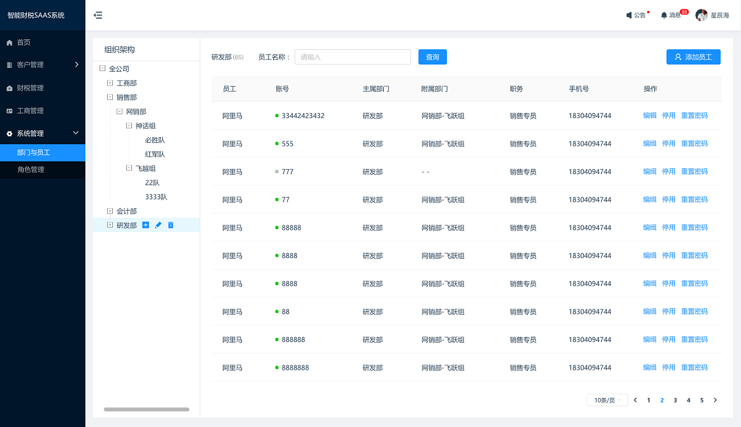Go to the previous page with left arrow

[635, 400]
